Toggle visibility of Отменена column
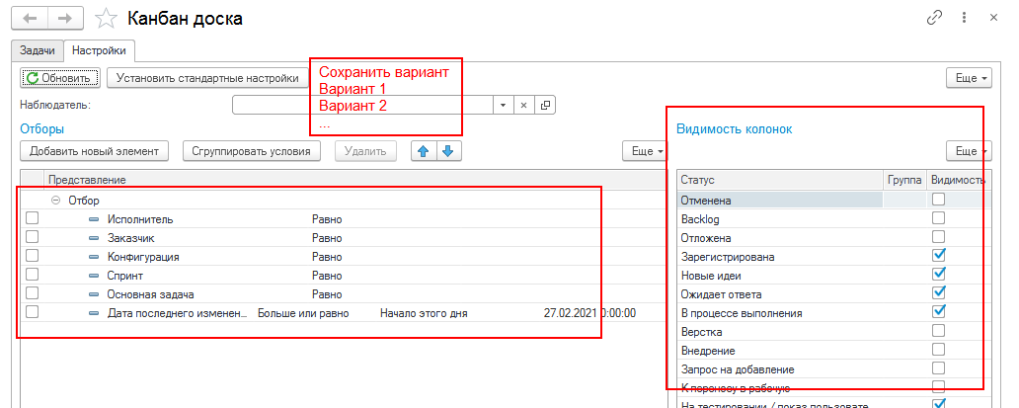This screenshot has width=1019, height=408. tap(938, 201)
